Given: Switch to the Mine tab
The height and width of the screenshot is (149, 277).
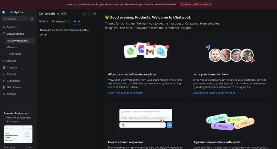Looking at the screenshot, I should [x=44, y=21].
